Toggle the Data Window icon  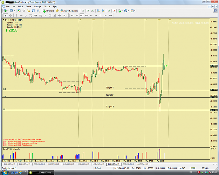(x=24, y=11)
